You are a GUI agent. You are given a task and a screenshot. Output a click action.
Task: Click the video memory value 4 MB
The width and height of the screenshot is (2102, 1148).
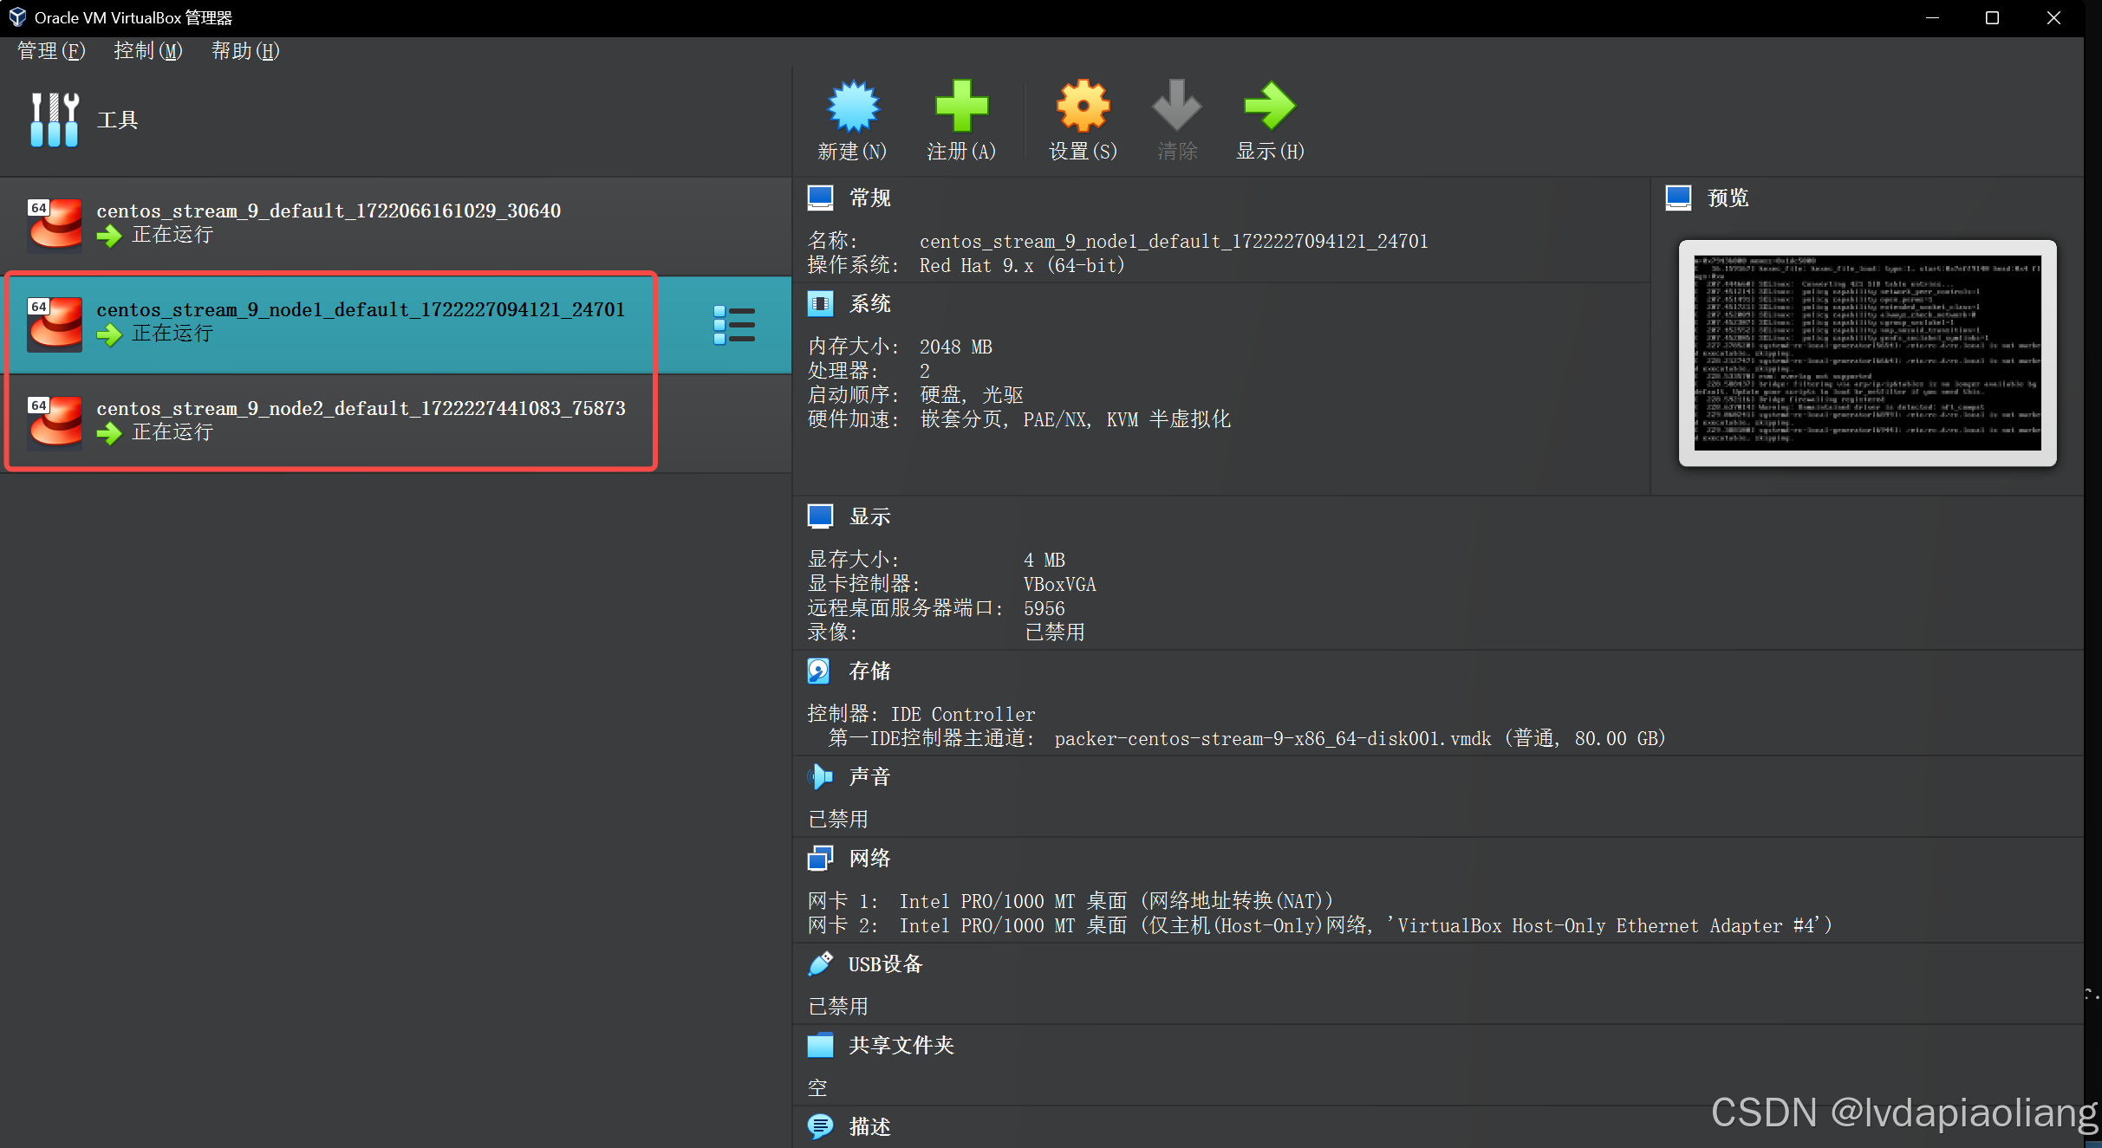pos(1044,560)
